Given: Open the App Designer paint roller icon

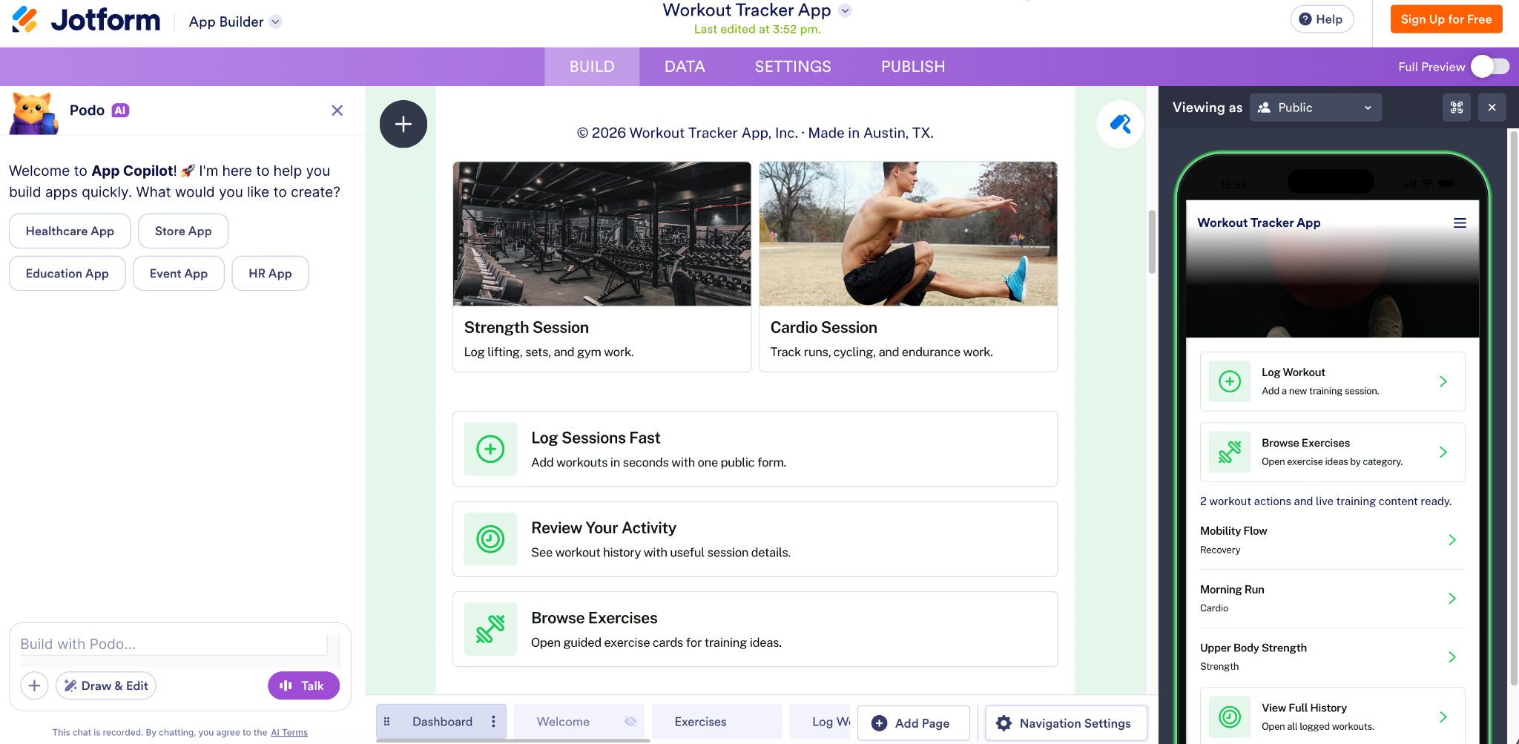Looking at the screenshot, I should pos(1120,124).
